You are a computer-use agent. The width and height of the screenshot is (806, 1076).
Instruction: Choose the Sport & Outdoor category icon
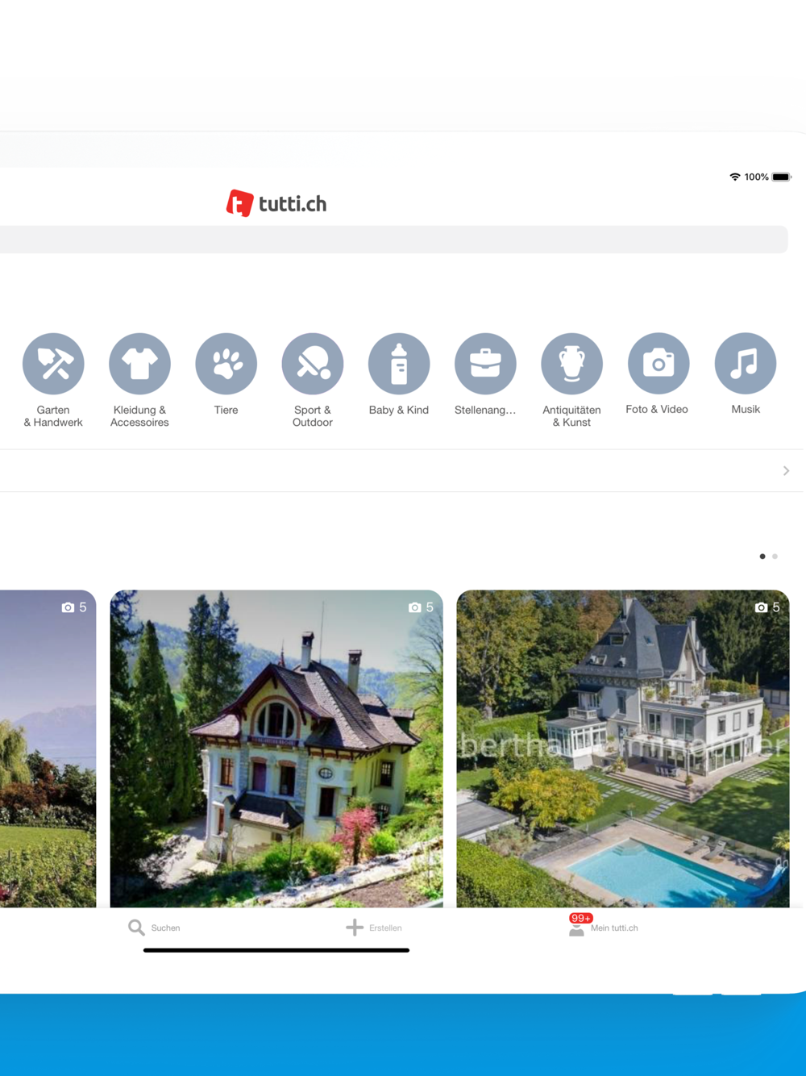pyautogui.click(x=313, y=364)
